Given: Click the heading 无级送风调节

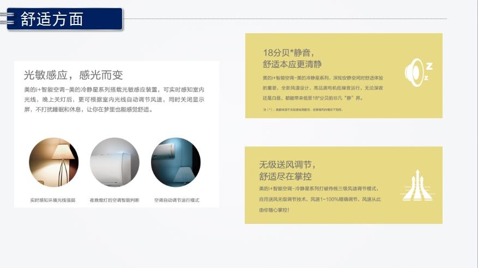Looking at the screenshot, I should point(287,165).
